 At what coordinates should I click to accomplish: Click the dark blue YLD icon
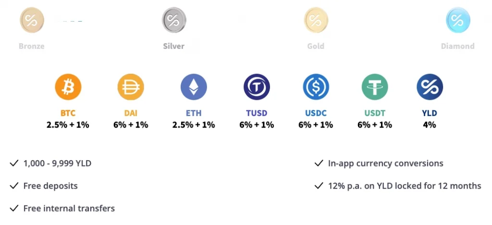(430, 87)
